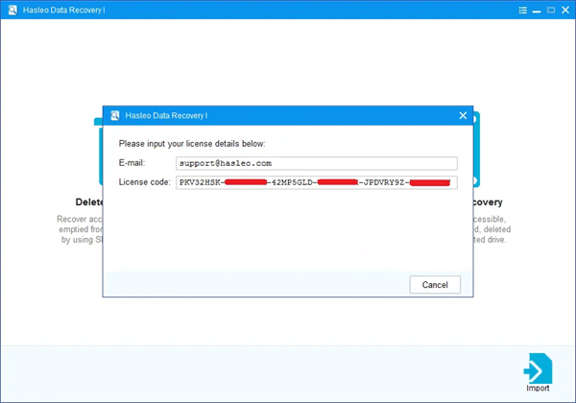Open the main window menu list icon

pyautogui.click(x=523, y=11)
